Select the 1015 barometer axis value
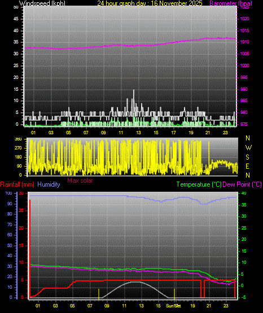 tap(244, 30)
